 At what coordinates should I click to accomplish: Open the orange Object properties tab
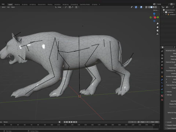162,77
